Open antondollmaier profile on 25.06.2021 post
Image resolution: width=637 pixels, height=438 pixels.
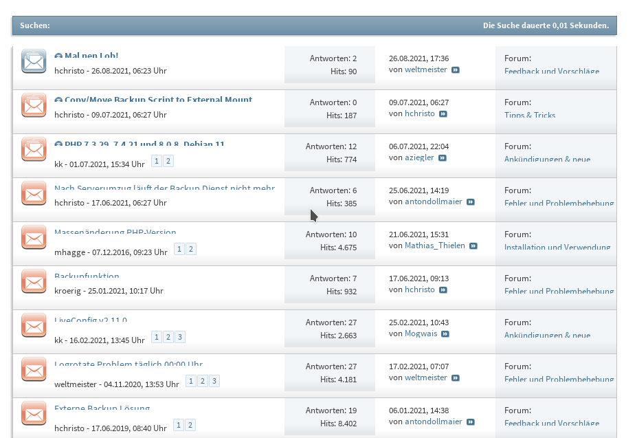pyautogui.click(x=434, y=201)
